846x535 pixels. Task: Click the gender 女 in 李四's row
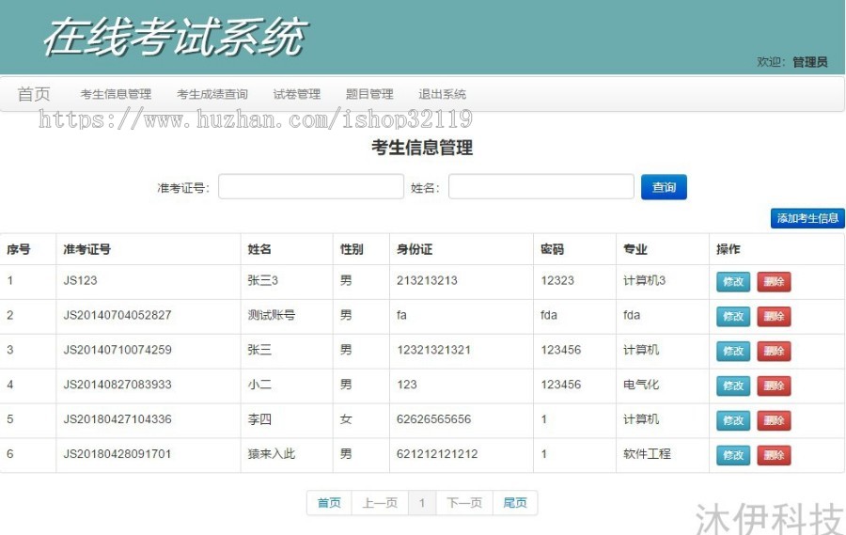[346, 419]
